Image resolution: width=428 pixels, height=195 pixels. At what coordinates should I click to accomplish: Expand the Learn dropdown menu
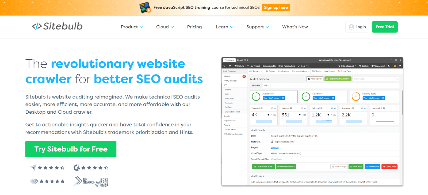point(225,27)
